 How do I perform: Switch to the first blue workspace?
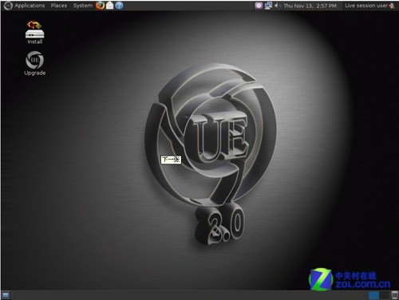[373, 295]
